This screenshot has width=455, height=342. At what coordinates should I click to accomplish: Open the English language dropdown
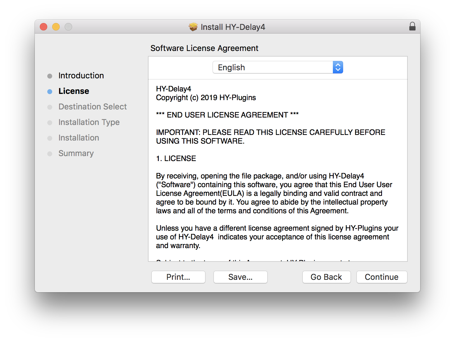278,67
